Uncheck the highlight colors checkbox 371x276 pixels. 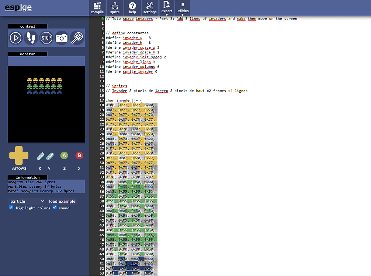(x=11, y=208)
